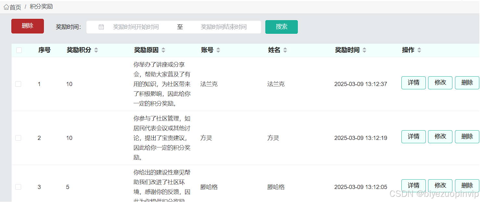Click the reward reason text starting 你参与了社区管理
480x202 pixels.
162,138
